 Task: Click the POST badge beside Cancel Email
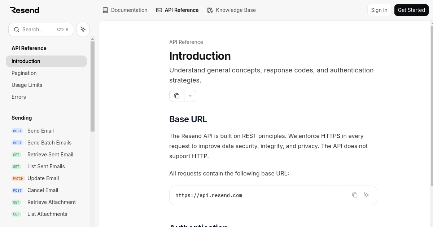point(17,190)
